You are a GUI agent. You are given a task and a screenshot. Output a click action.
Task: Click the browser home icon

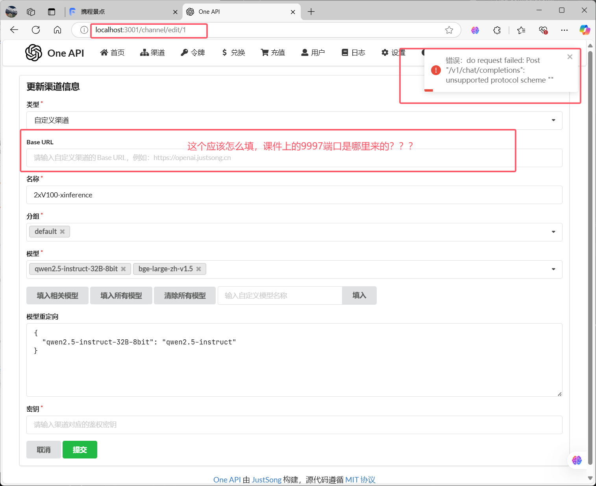[x=57, y=30]
